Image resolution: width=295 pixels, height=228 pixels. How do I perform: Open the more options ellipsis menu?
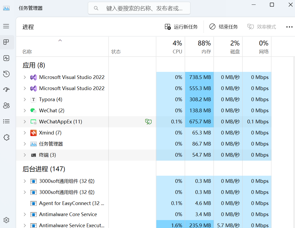pos(289,27)
